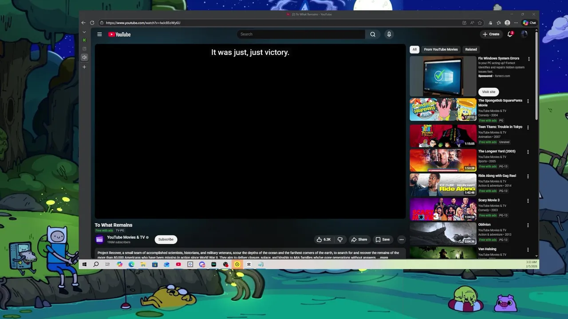Open the Oblivion movie thumbnail
Screen dimensions: 568x319
pos(443,233)
